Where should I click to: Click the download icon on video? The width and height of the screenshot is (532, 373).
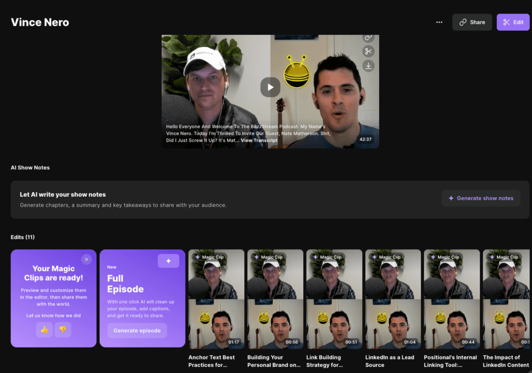[368, 66]
